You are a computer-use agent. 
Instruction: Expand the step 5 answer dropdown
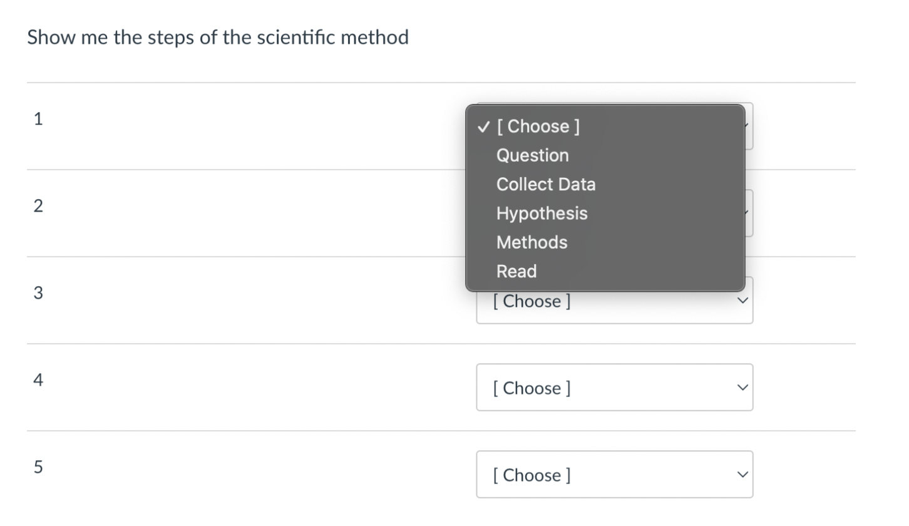point(614,475)
